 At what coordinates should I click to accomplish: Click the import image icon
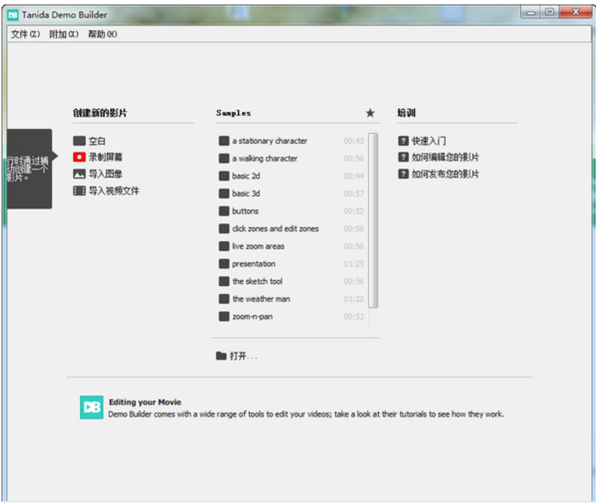click(x=79, y=174)
